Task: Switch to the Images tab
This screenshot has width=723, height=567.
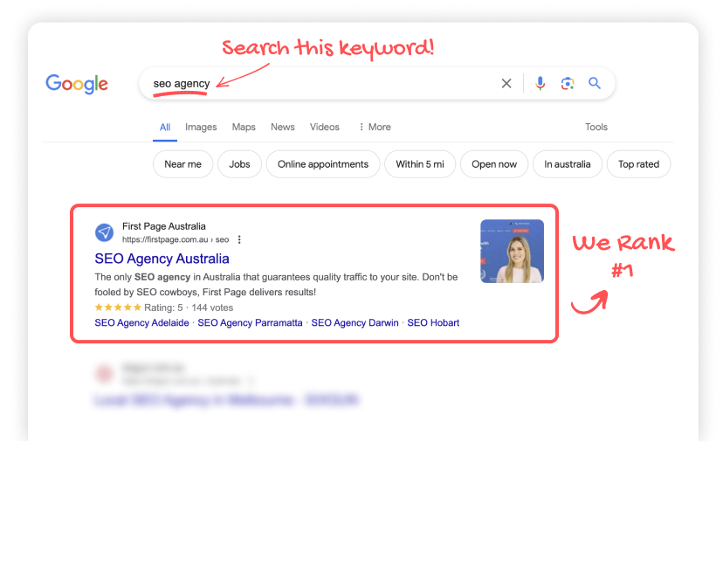Action: click(201, 127)
